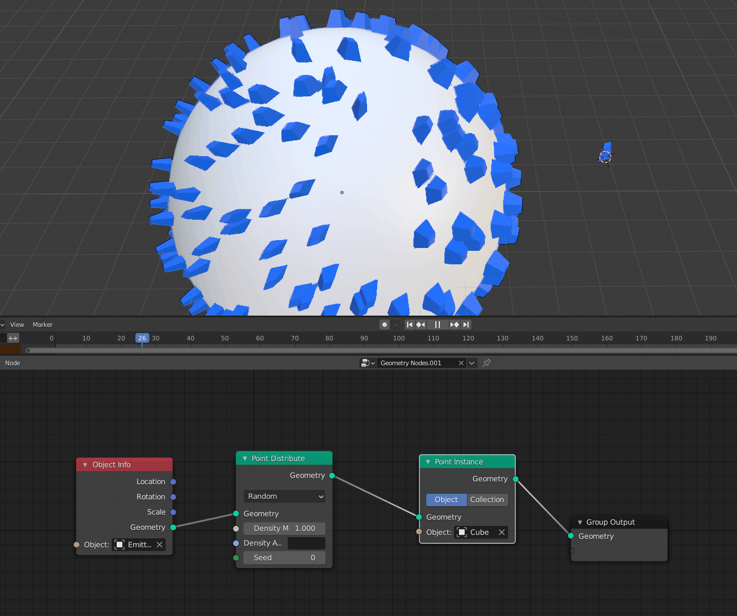Click Object Info Geometry output socket
Viewport: 737px width, 616px height.
[173, 528]
